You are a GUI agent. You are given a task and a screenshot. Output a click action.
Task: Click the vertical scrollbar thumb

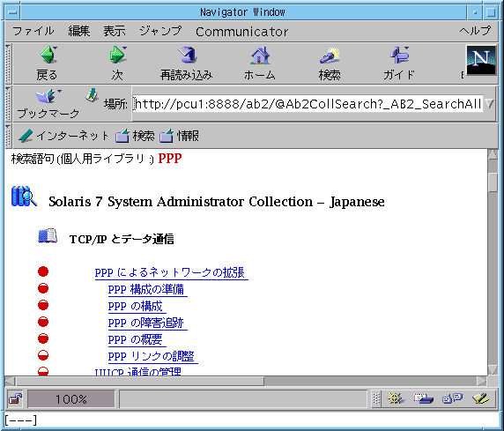(x=493, y=182)
